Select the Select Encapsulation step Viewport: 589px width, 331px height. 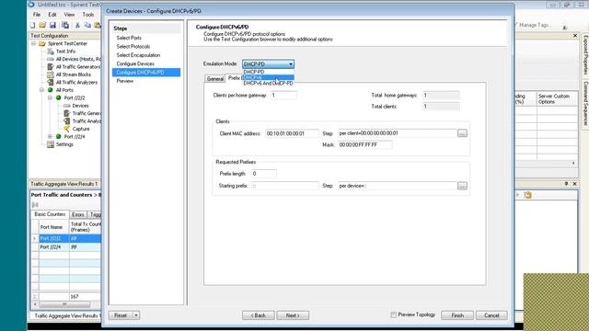[138, 55]
